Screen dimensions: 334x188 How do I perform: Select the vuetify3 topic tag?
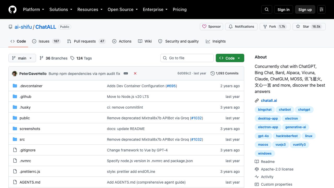pyautogui.click(x=299, y=145)
